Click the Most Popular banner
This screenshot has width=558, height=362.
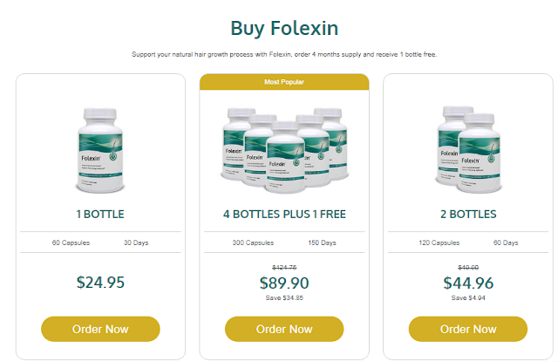(284, 82)
